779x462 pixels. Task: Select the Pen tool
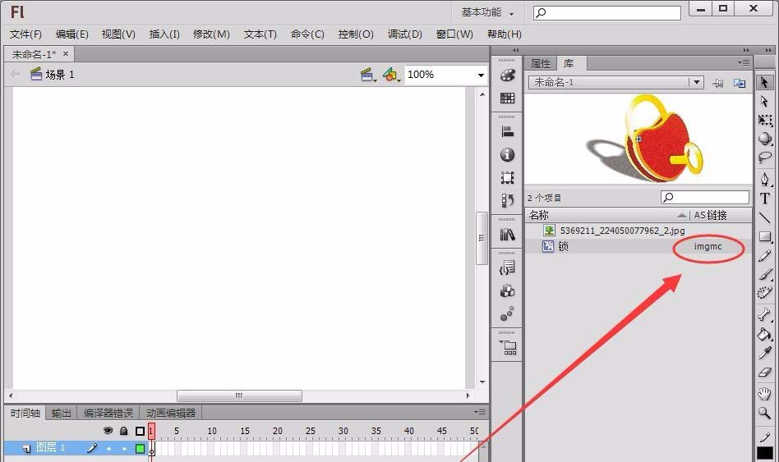click(764, 179)
